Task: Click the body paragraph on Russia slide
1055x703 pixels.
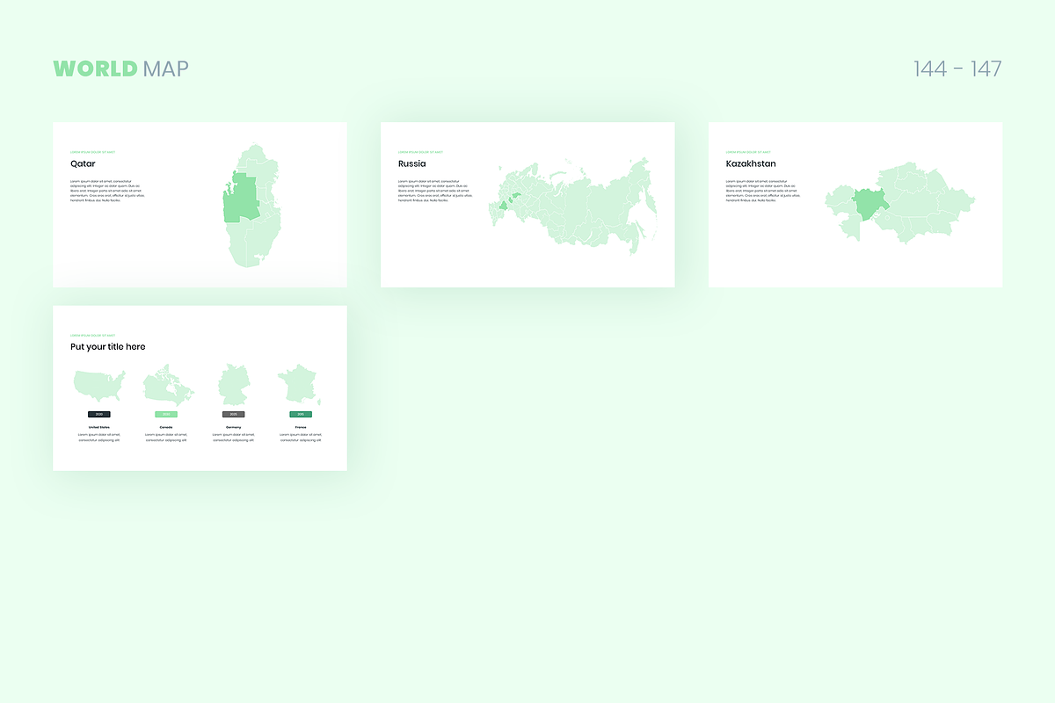Action: coord(436,191)
